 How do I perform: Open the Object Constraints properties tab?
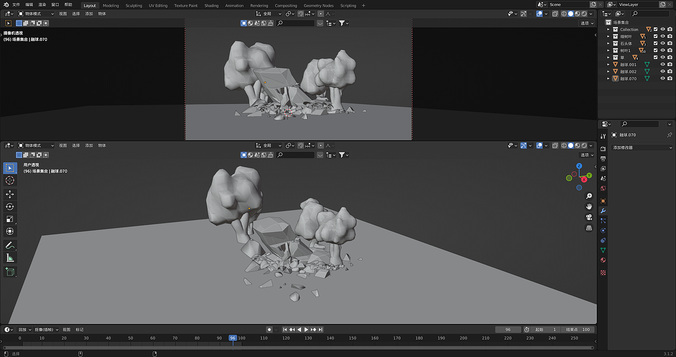pyautogui.click(x=603, y=240)
